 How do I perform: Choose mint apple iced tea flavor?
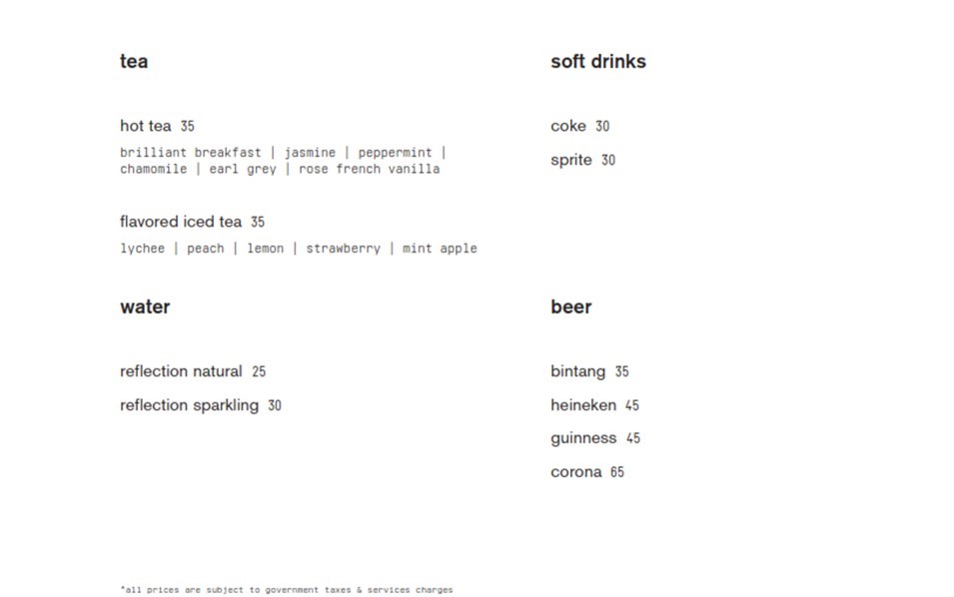[440, 249]
